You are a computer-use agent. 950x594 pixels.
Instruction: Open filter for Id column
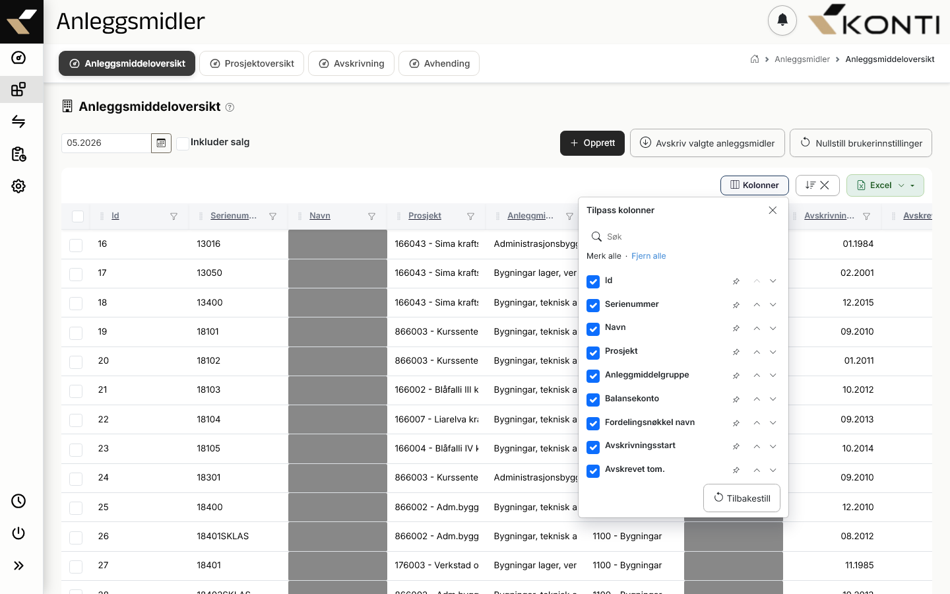[174, 216]
